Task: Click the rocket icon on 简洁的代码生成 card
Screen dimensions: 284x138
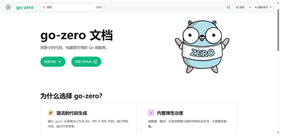Action: coord(51,113)
